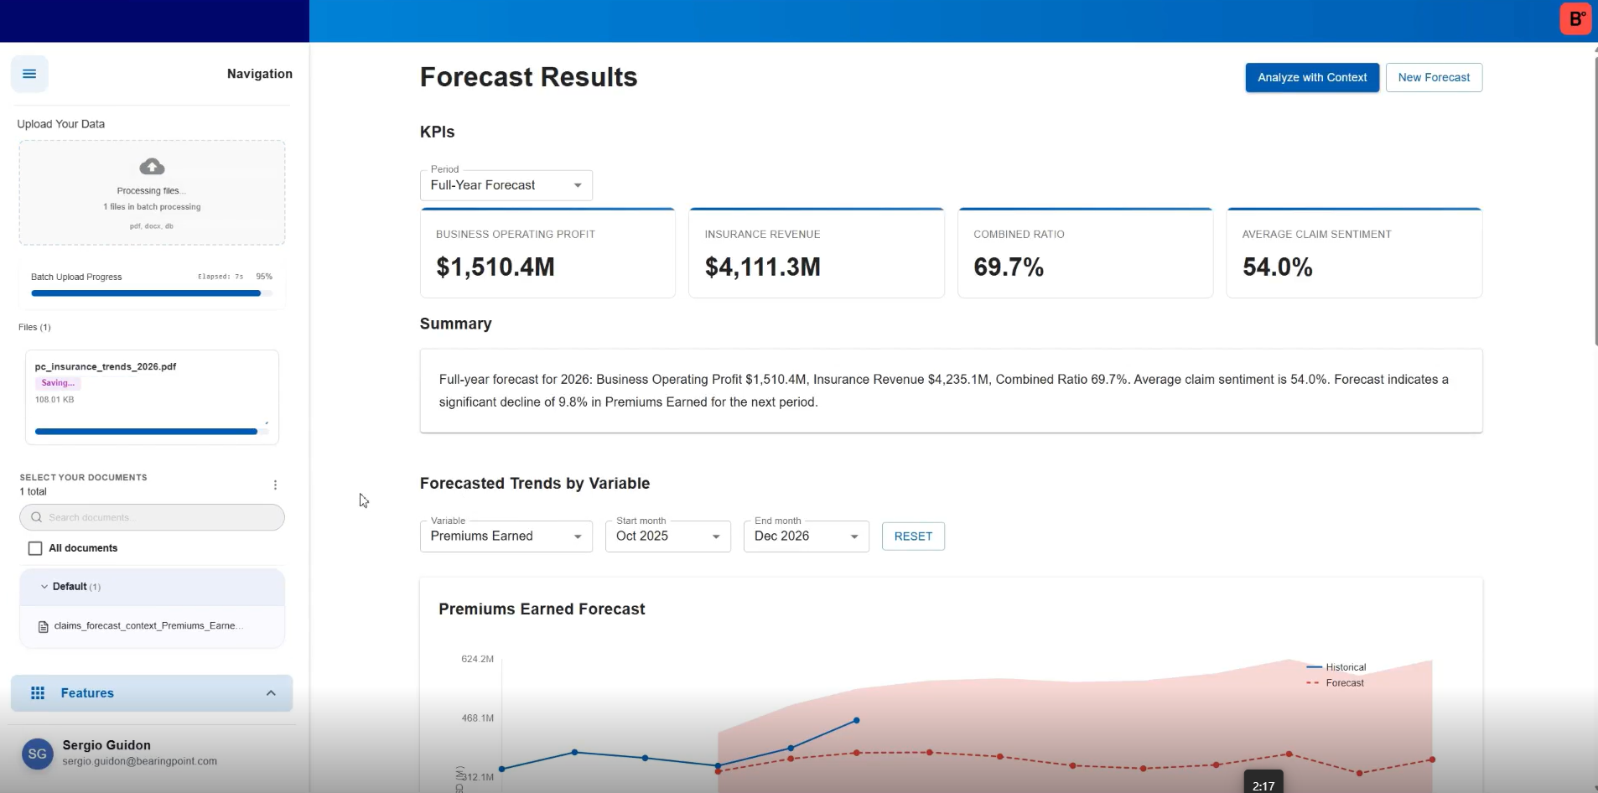1598x793 pixels.
Task: Click the Analyze with Context button
Action: coord(1311,78)
